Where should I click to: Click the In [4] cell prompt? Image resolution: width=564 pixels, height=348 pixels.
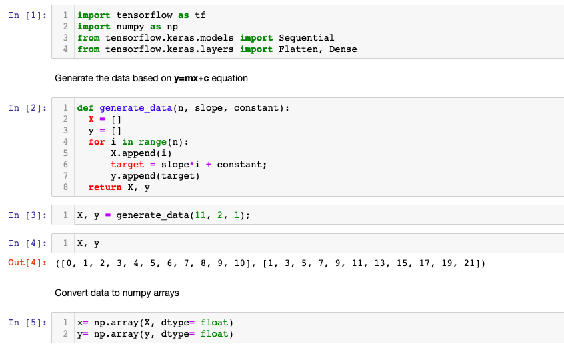coord(27,243)
